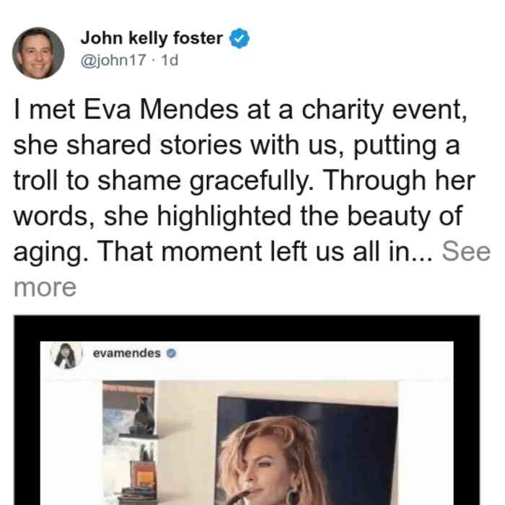Select the "beauty of" words in the tweet body
Viewport: 505px width, 505px height.
point(405,216)
